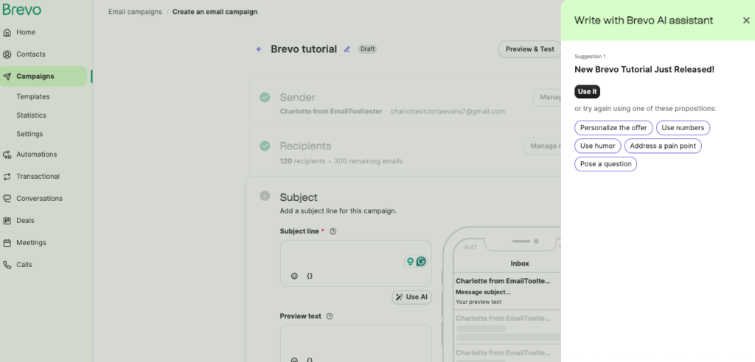
Task: Click the back arrow beside Brevo tutorial
Action: coord(259,49)
